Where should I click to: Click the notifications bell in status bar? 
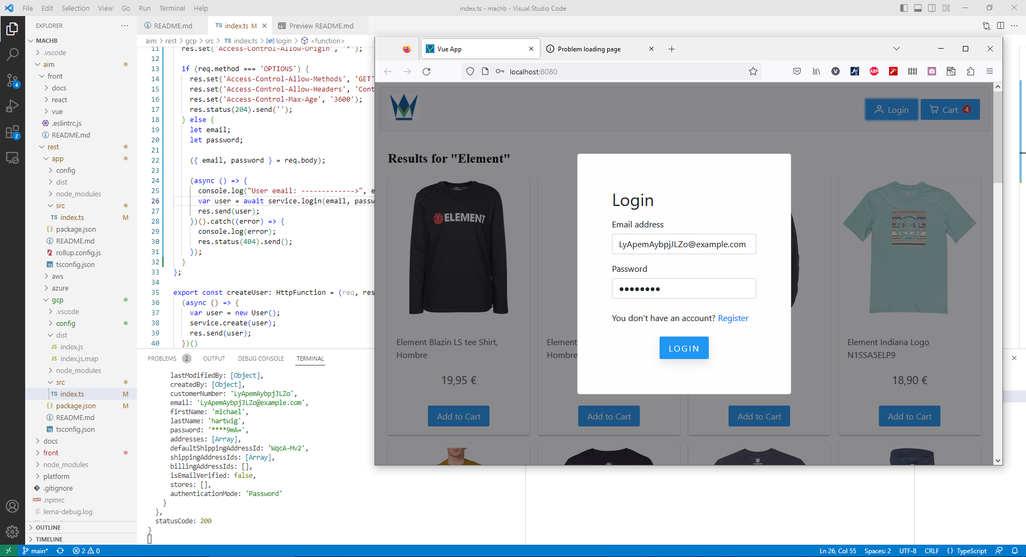1015,551
